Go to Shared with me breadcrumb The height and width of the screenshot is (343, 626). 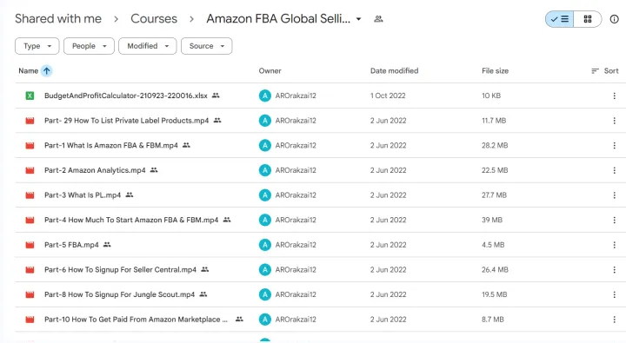coord(58,19)
